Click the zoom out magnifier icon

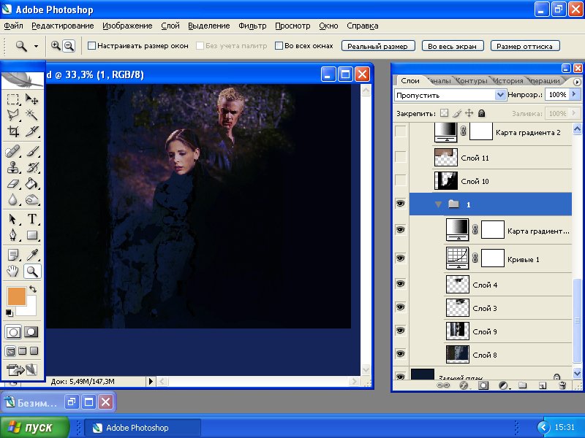coord(69,45)
